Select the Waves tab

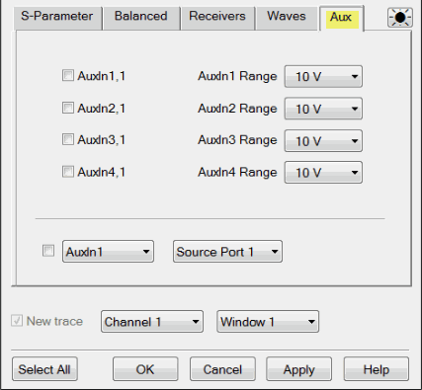pos(287,18)
